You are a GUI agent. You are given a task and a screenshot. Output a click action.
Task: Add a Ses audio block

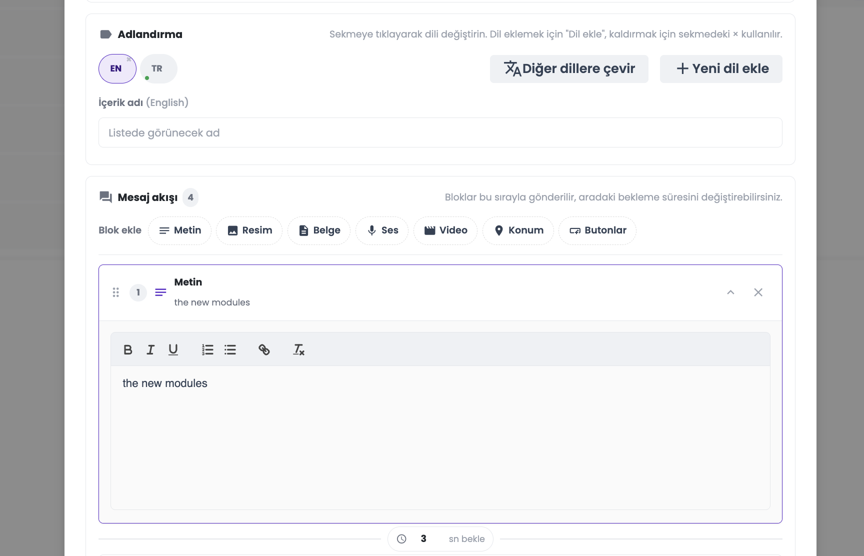tap(382, 230)
